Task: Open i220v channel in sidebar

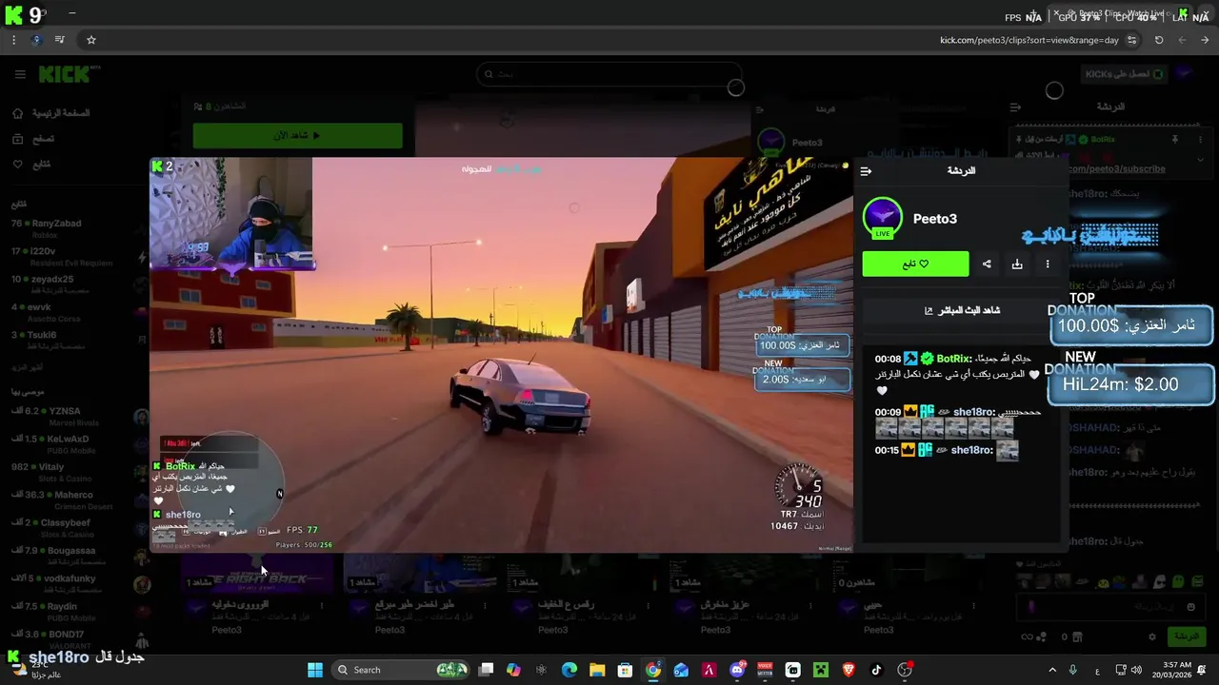Action: tap(59, 256)
